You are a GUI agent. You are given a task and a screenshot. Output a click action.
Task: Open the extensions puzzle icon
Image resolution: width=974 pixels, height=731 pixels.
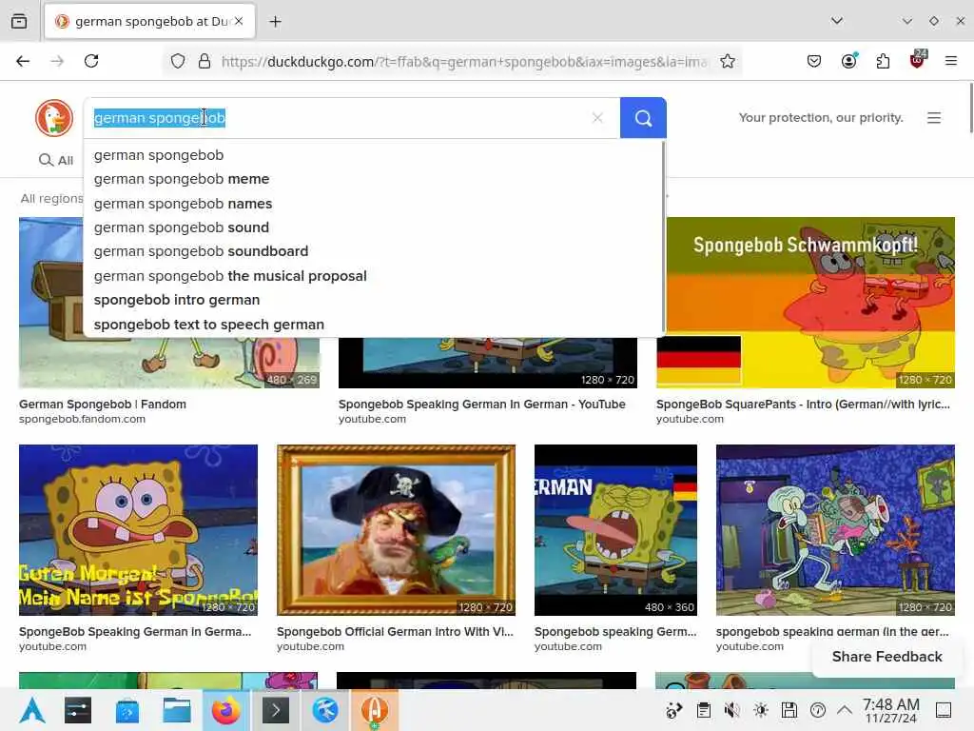coord(883,61)
